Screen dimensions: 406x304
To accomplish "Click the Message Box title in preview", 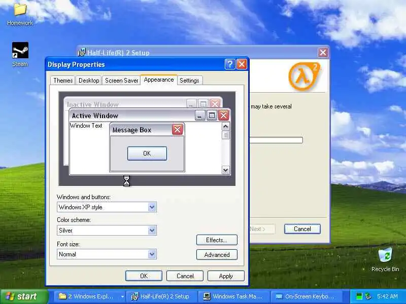I will (x=132, y=130).
